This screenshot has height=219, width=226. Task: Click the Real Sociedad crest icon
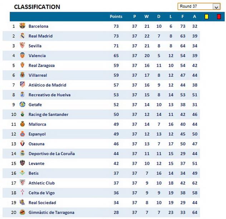click(22, 203)
